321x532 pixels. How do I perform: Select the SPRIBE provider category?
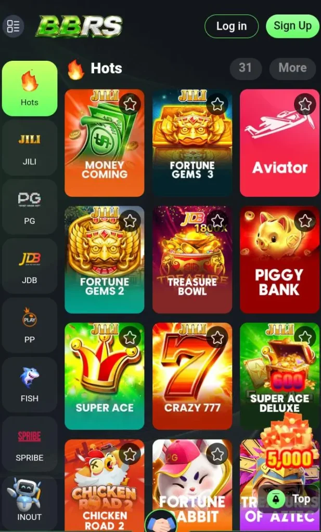(30, 444)
